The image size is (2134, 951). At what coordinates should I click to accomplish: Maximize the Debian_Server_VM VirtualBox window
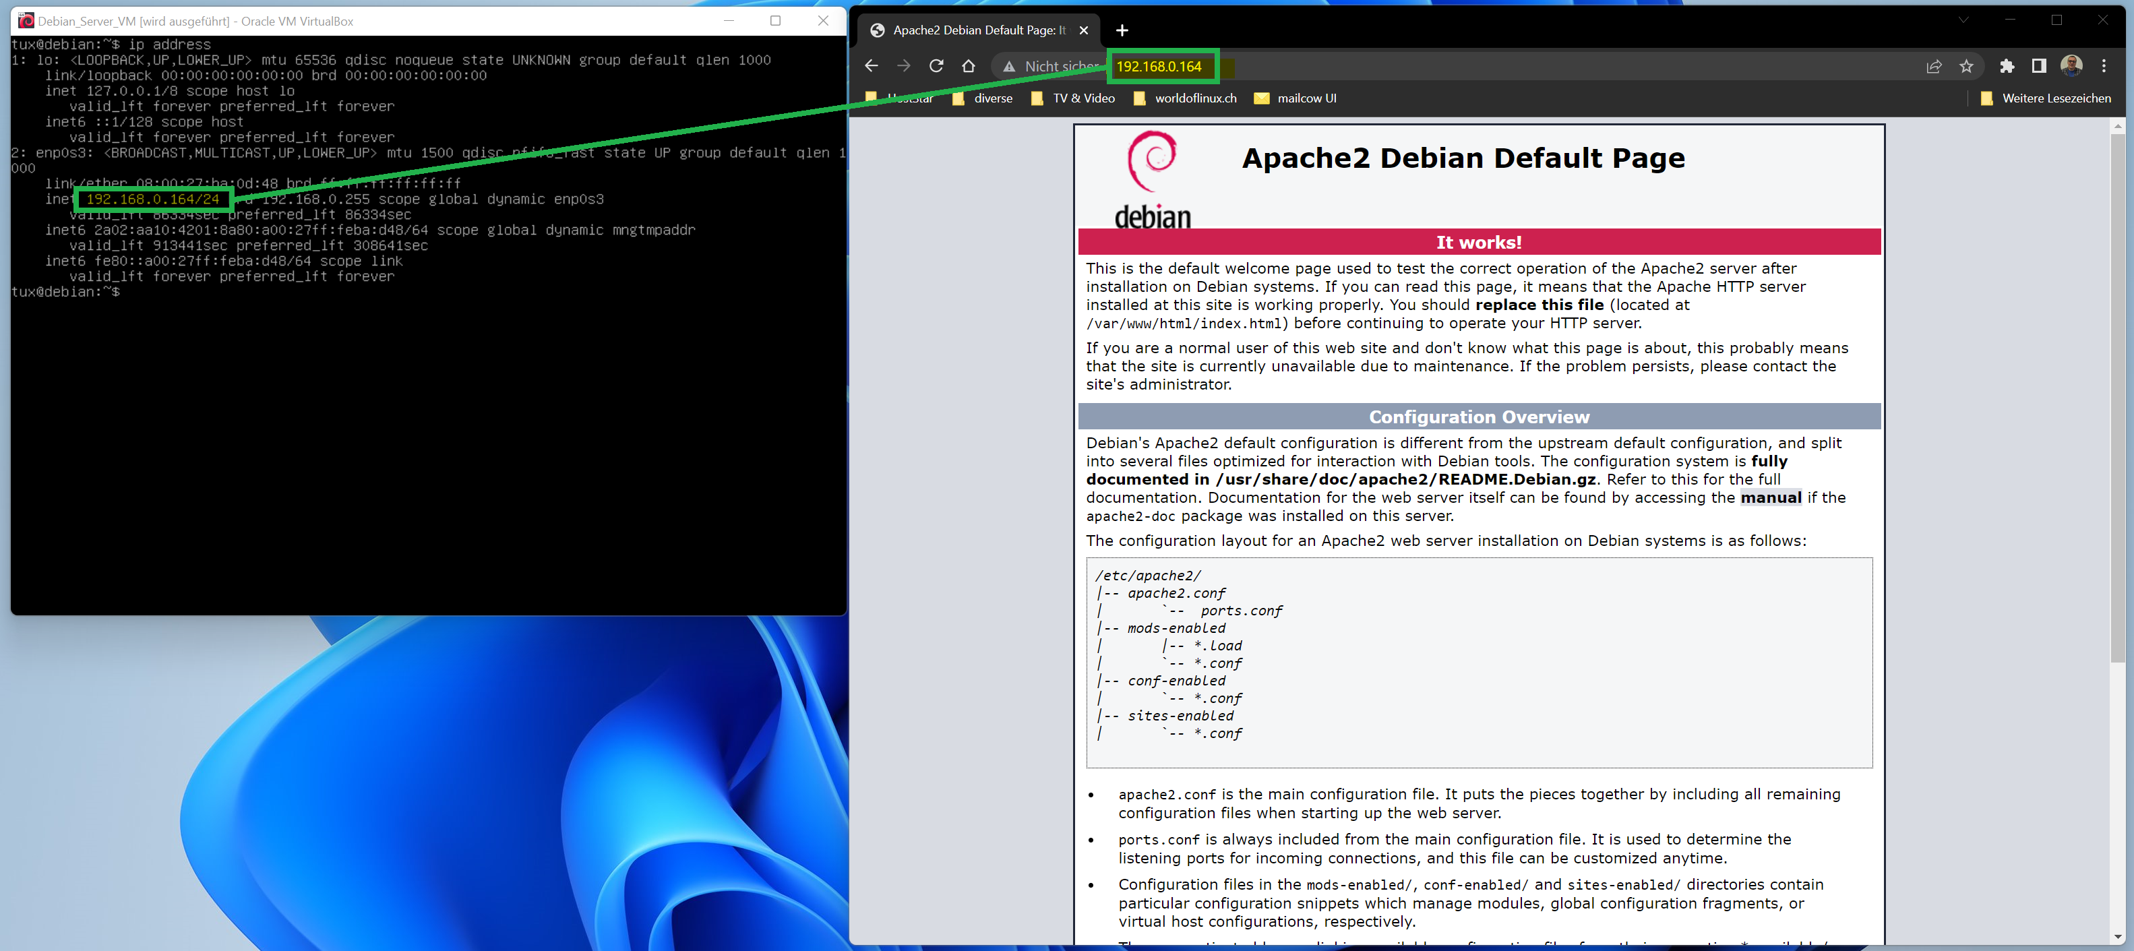tap(775, 21)
